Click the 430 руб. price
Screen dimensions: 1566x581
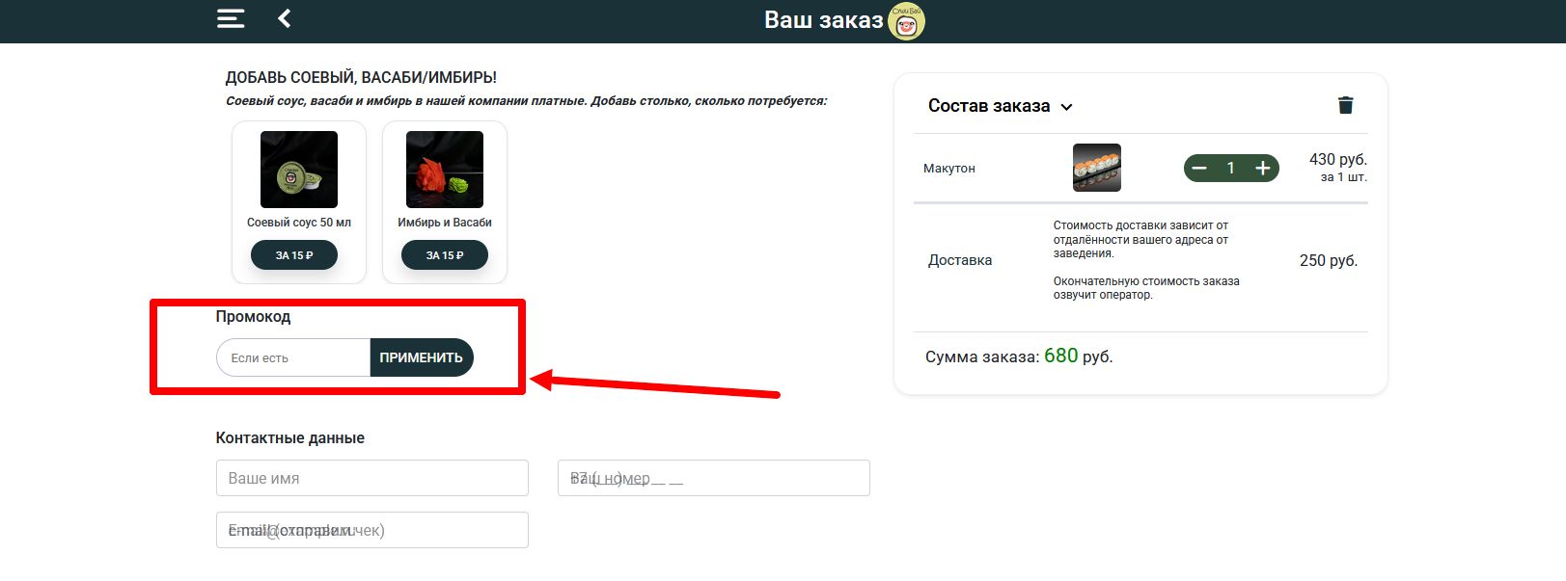point(1338,159)
